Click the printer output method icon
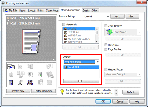 pos(11,66)
